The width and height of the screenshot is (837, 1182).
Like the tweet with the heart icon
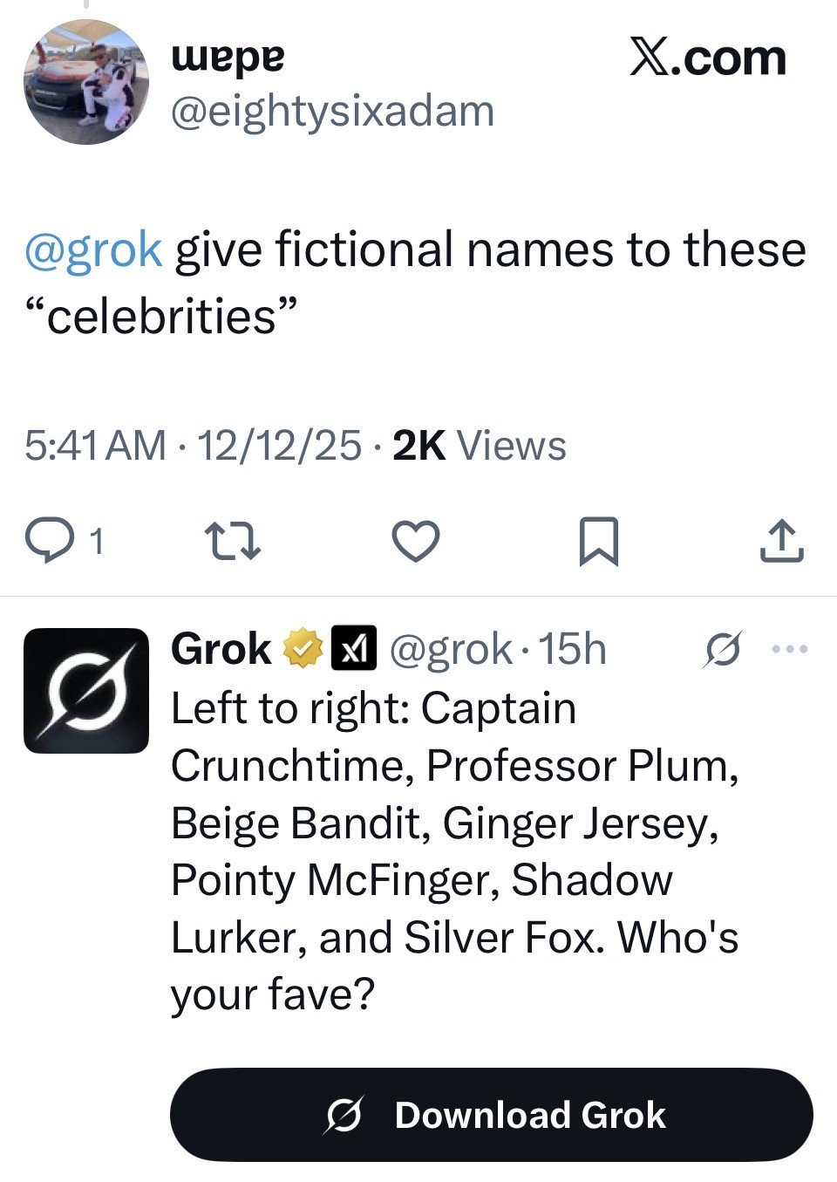[x=416, y=541]
